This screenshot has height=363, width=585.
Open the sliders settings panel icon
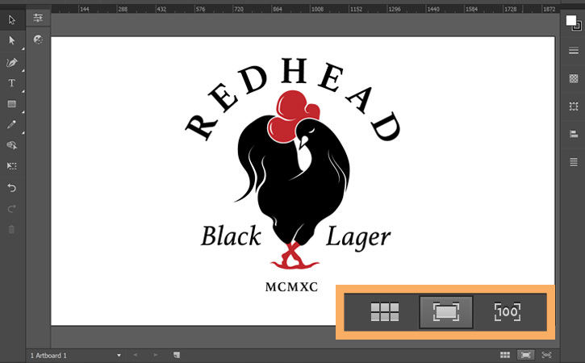[x=38, y=18]
